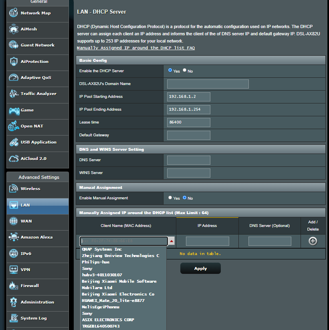Open AiProtection shield lock icon

coord(14,61)
